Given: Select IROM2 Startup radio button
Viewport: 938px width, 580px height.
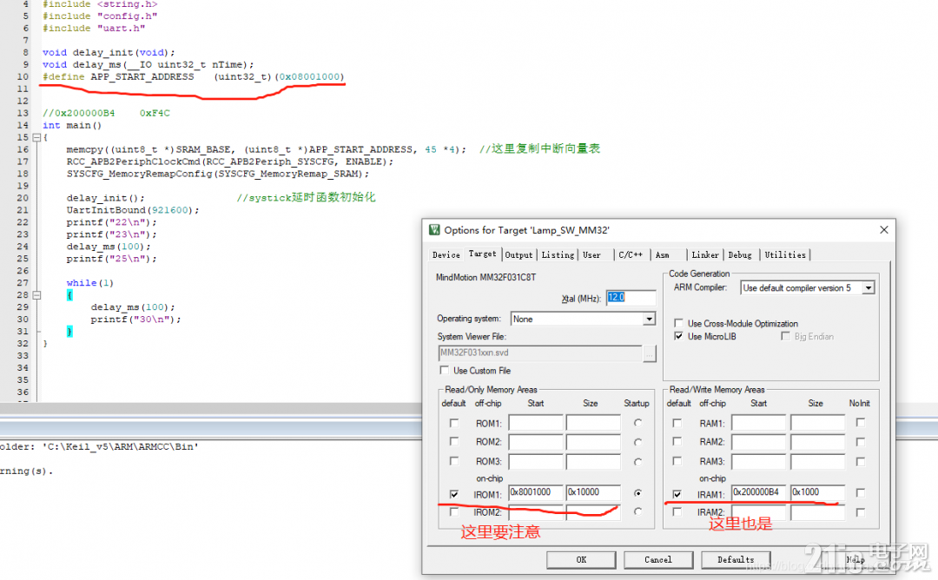Looking at the screenshot, I should pos(637,511).
